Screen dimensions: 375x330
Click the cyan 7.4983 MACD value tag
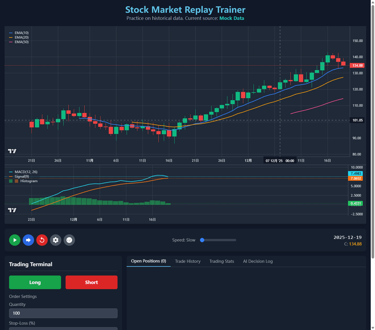355,174
